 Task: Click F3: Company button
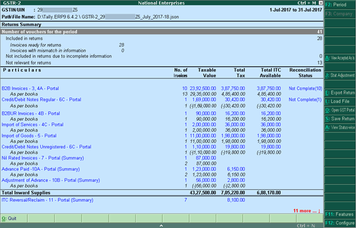click(x=340, y=14)
